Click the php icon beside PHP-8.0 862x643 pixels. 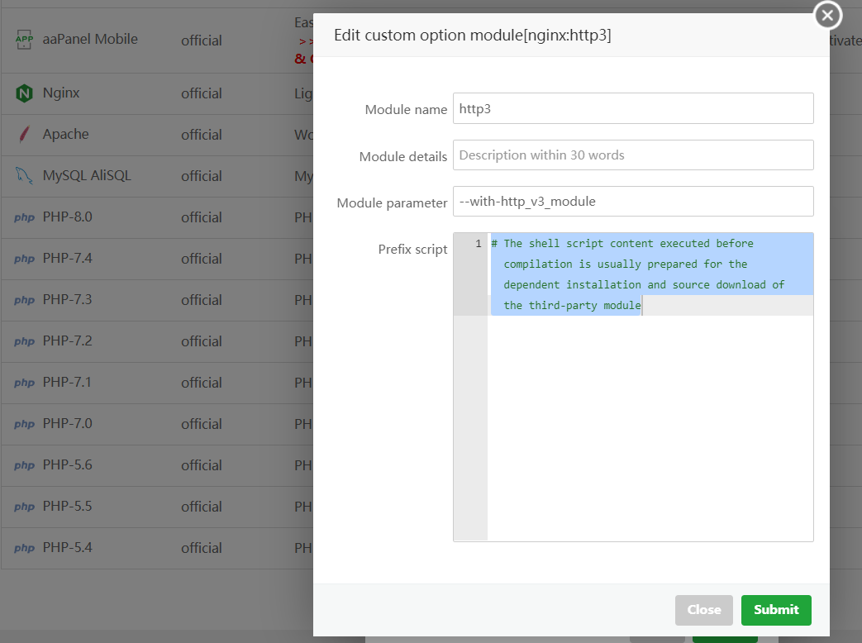tap(24, 217)
